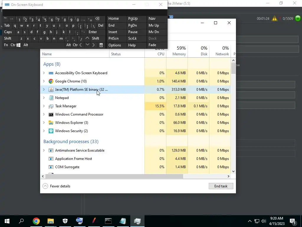Image resolution: width=302 pixels, height=227 pixels.
Task: Click the Windows Command Processor process icon
Action: (51, 114)
